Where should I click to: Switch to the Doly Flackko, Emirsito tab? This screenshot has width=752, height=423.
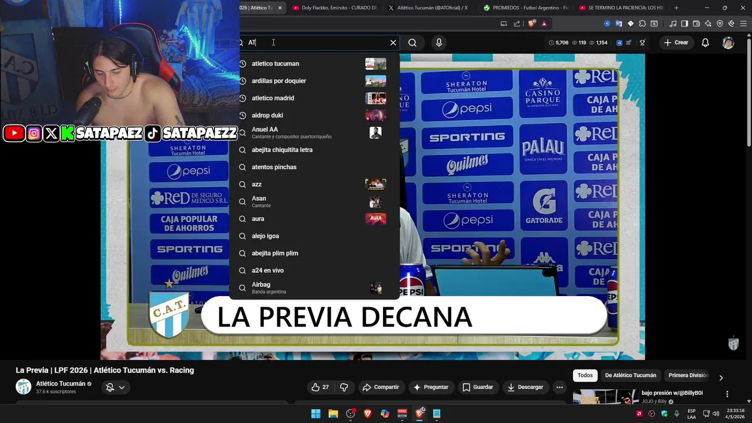click(335, 8)
